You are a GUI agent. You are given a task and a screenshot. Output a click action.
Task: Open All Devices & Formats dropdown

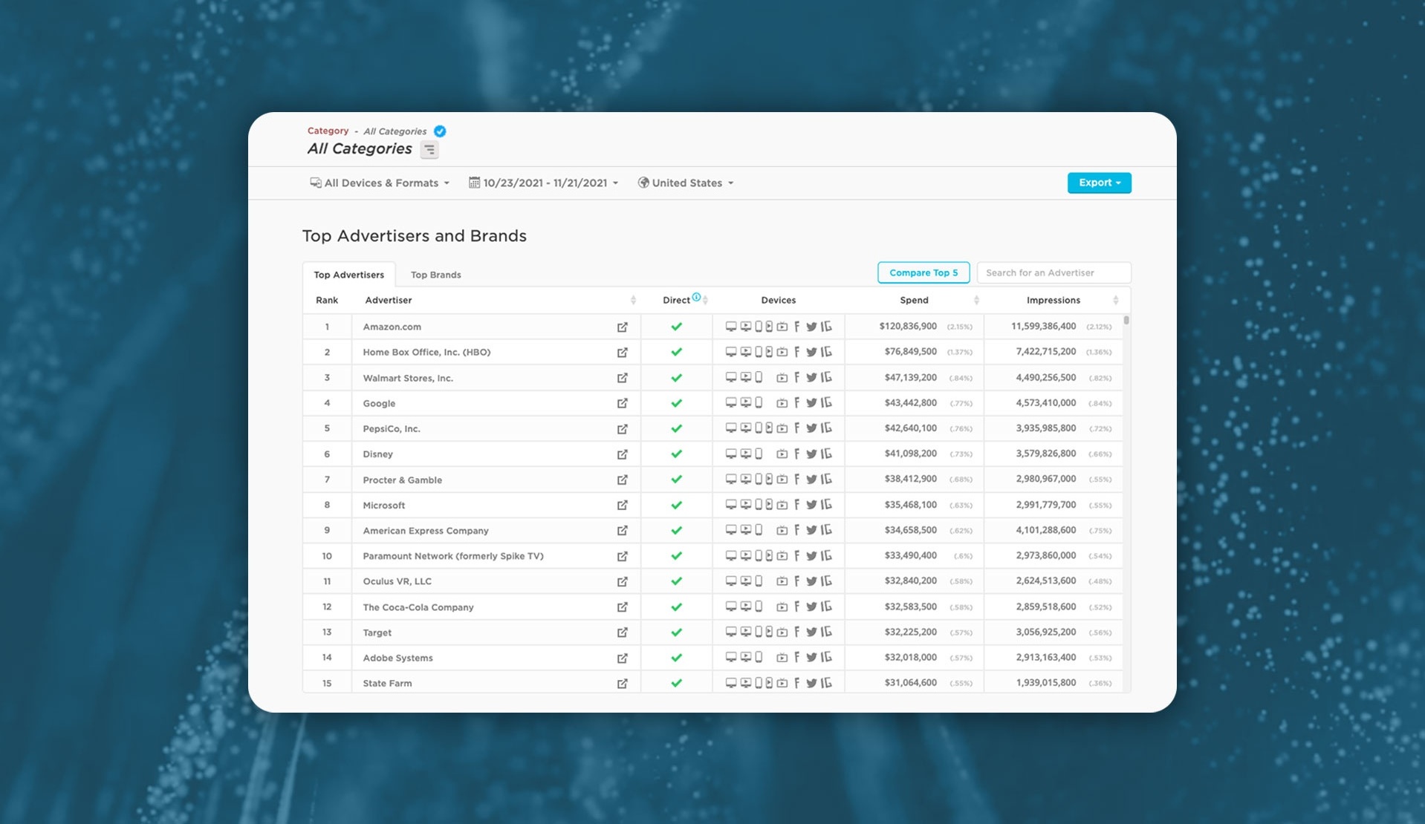[380, 183]
